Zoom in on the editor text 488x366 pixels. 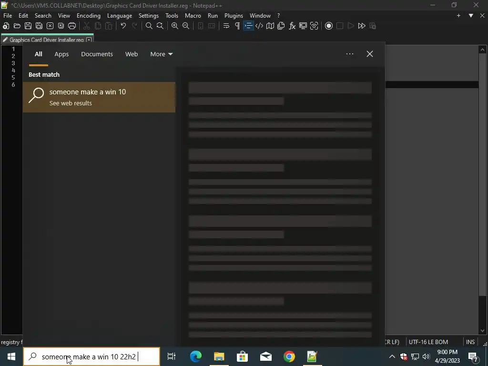point(175,26)
